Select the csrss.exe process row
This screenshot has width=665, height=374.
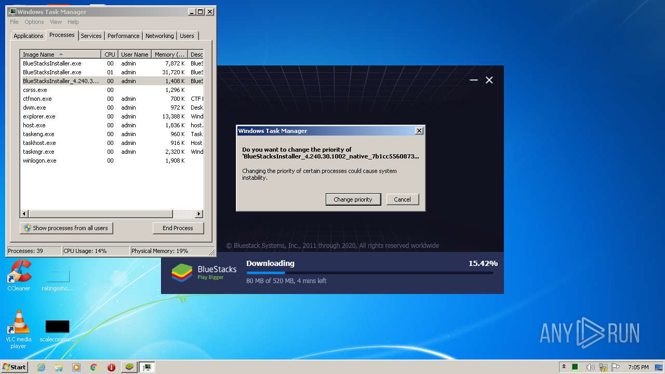(x=112, y=90)
